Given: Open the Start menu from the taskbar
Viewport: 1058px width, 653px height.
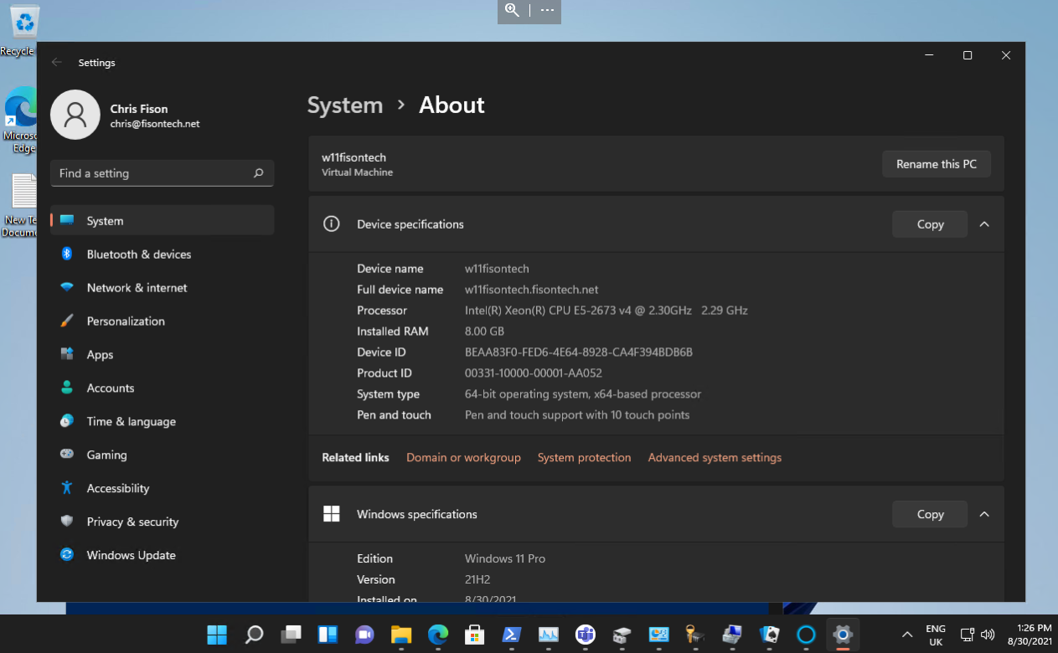Looking at the screenshot, I should tap(217, 635).
